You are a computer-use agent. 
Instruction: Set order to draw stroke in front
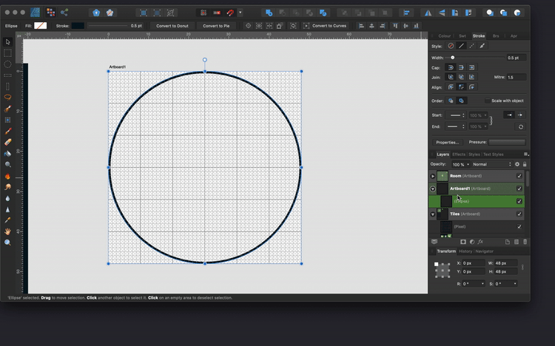pos(461,101)
